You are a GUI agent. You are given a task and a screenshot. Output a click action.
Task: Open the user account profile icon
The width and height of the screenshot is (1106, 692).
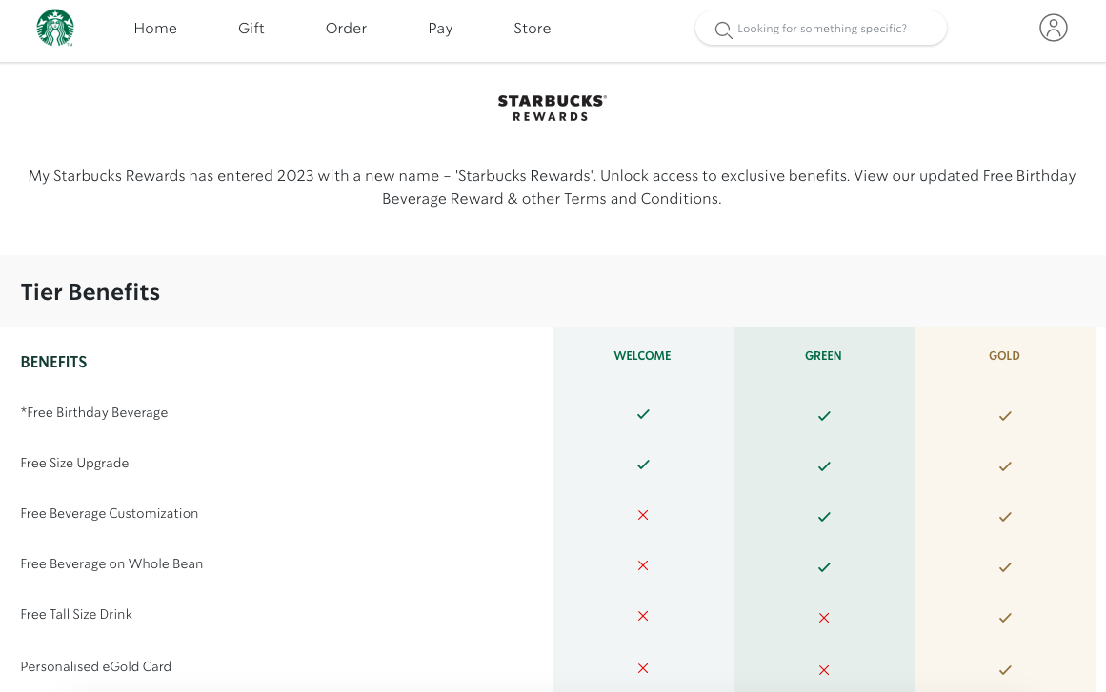coord(1053,29)
